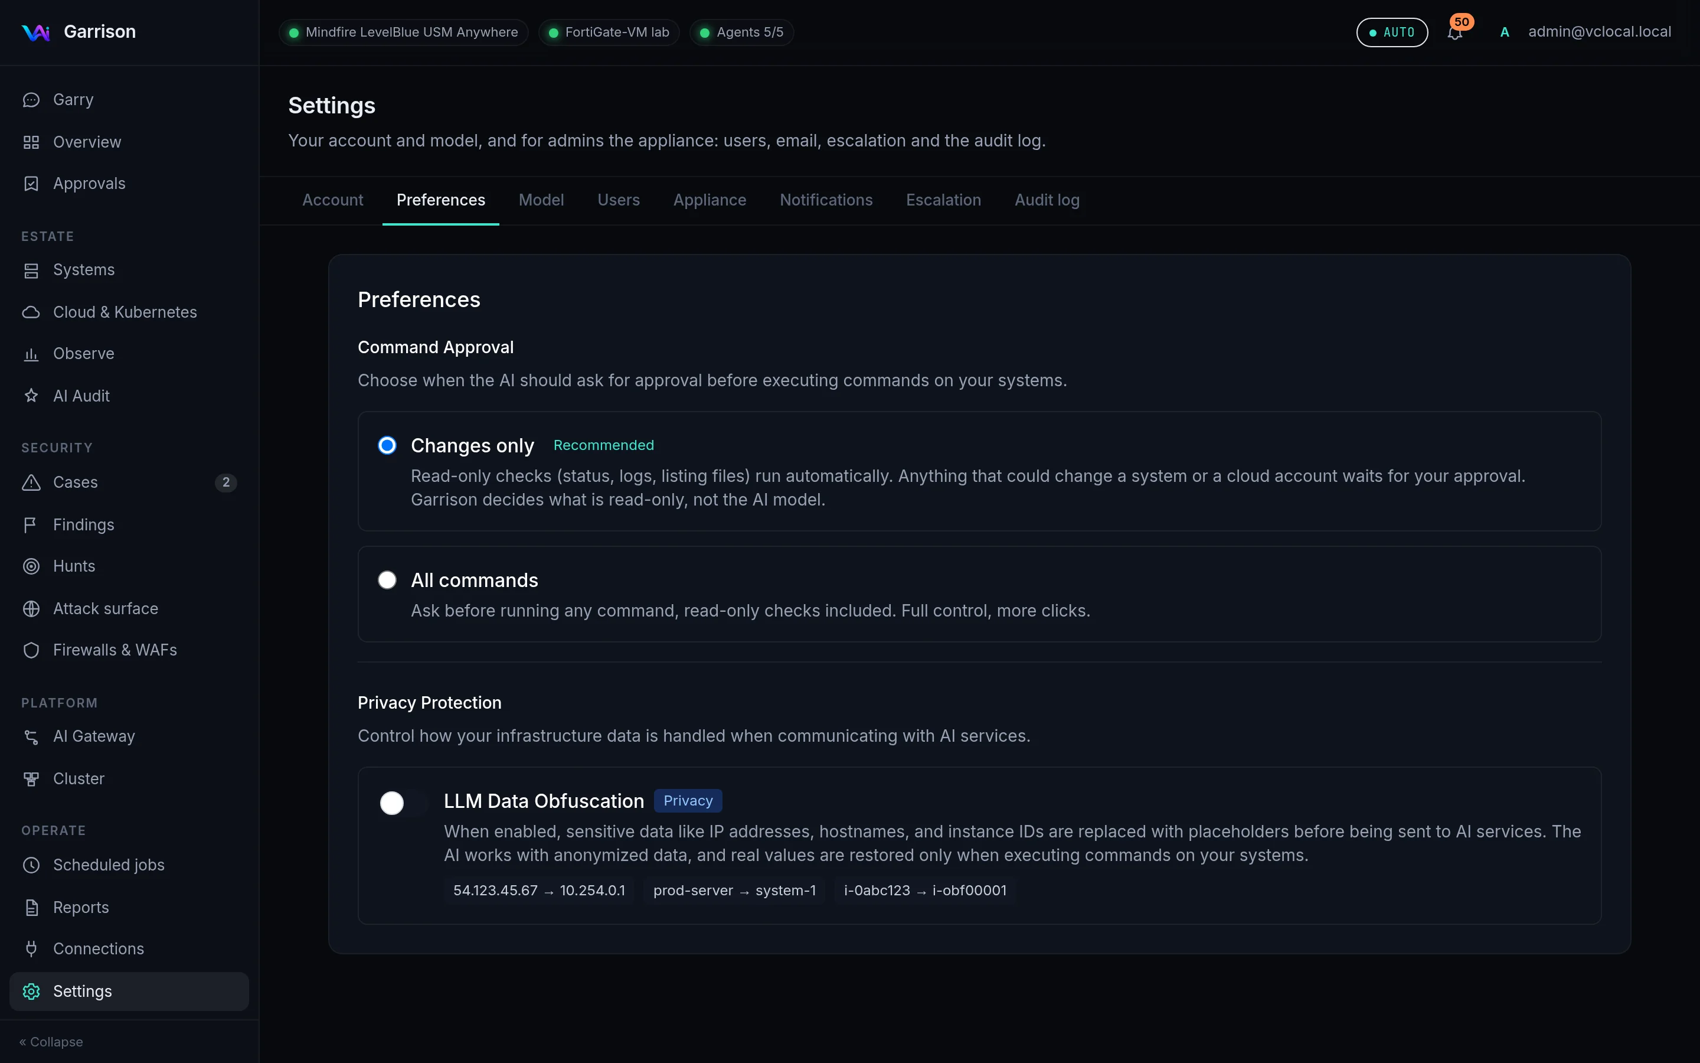Screen dimensions: 1700x1063
Task: Open admin@vclocal.local account menu
Action: pos(1585,32)
